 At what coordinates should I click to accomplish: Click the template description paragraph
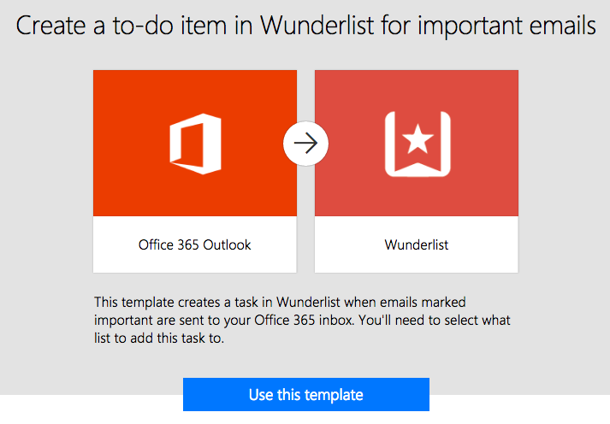[x=305, y=320]
